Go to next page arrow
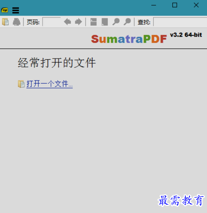 tap(78, 22)
